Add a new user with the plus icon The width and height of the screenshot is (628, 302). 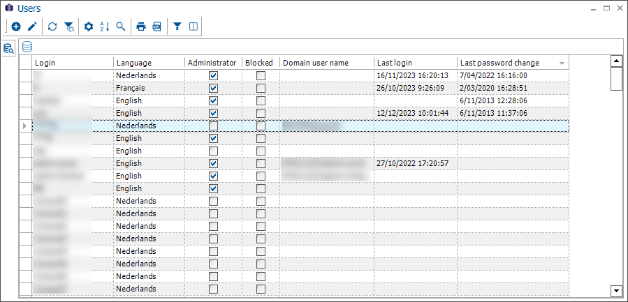(x=16, y=27)
